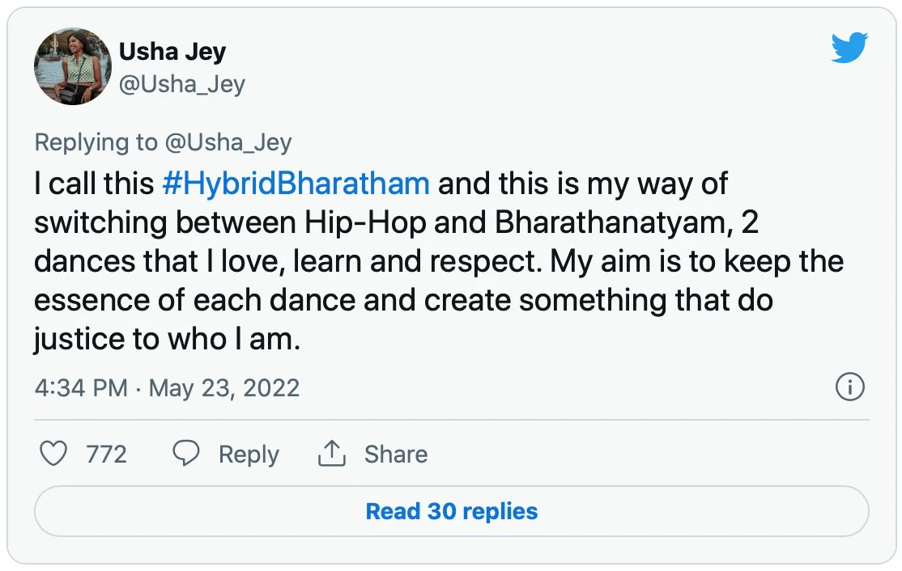
Task: Like the tweet with the heart icon
Action: 53,454
